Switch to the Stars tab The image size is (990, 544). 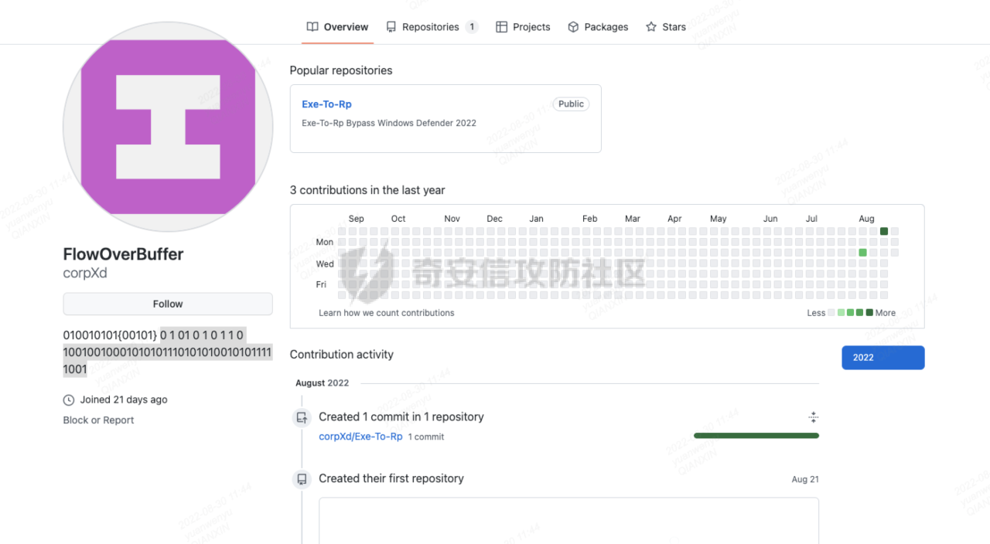tap(674, 27)
